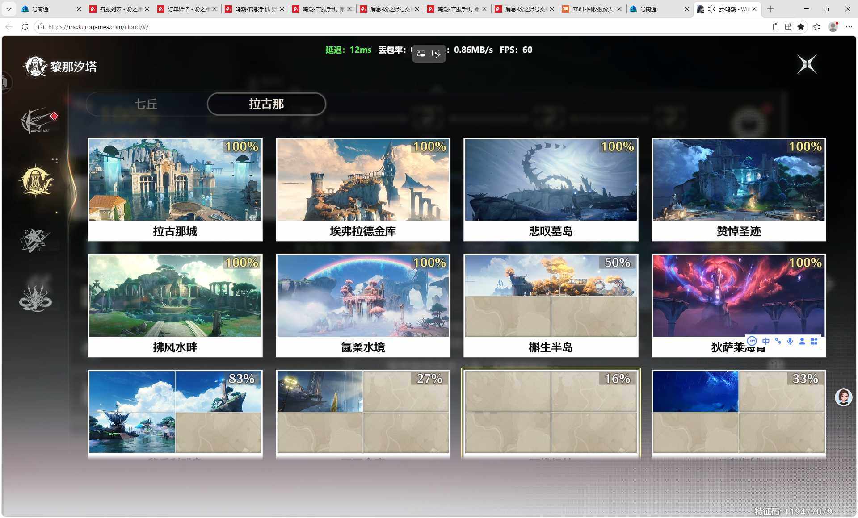Open the 槲生半岛 50% area card
Image resolution: width=858 pixels, height=518 pixels.
click(551, 305)
